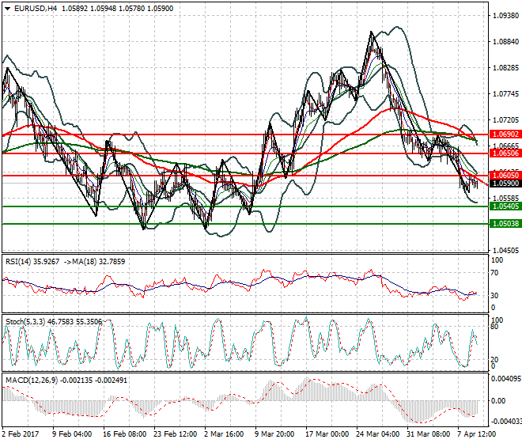Viewport: 522px width, 443px height.
Task: Select the Stochastic scale value 80
Action: coord(494,327)
